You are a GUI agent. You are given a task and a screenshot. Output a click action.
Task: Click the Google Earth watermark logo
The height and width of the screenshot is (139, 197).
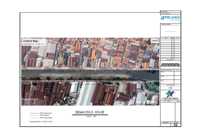[x=30, y=99]
